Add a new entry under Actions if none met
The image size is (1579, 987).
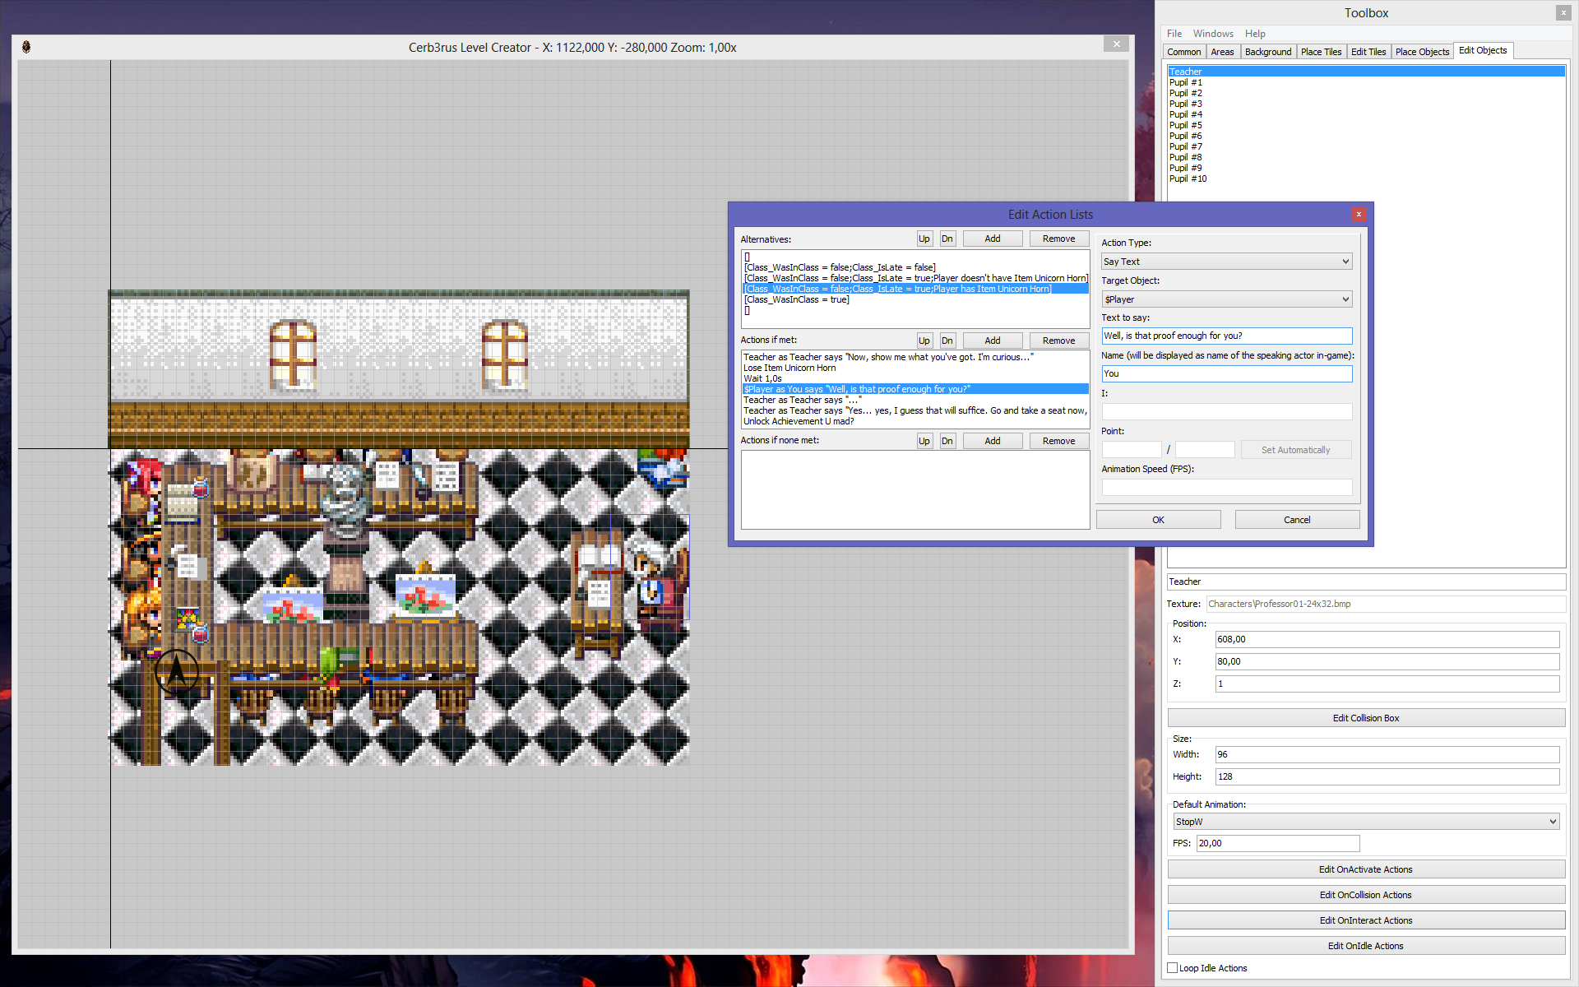coord(992,440)
